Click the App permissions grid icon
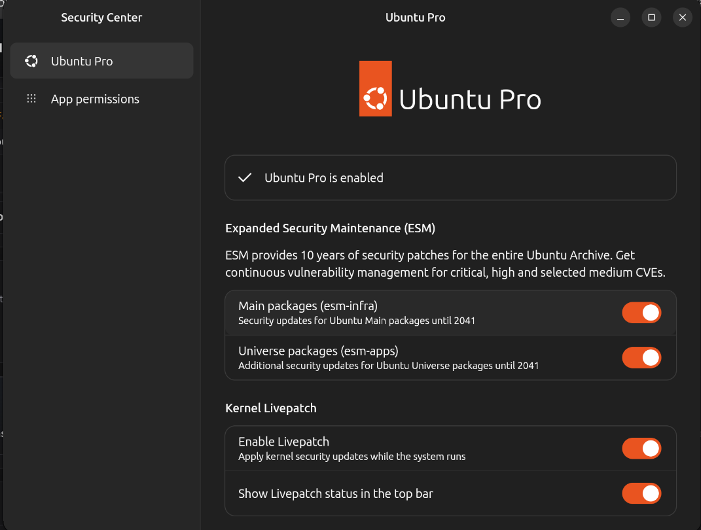 [x=31, y=99]
